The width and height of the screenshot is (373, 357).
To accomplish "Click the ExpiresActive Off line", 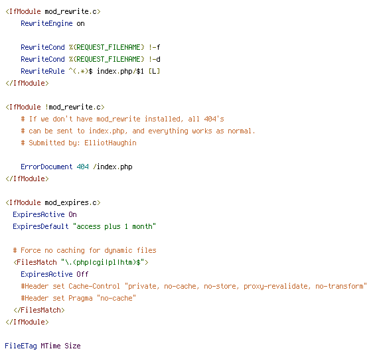I will coord(54,274).
